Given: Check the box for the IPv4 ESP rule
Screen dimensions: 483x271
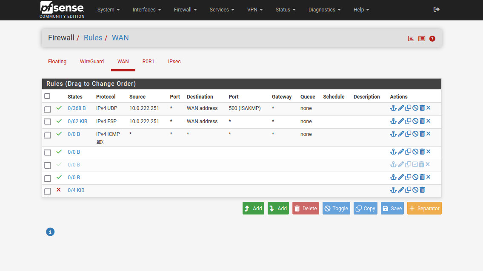Looking at the screenshot, I should 47,122.
